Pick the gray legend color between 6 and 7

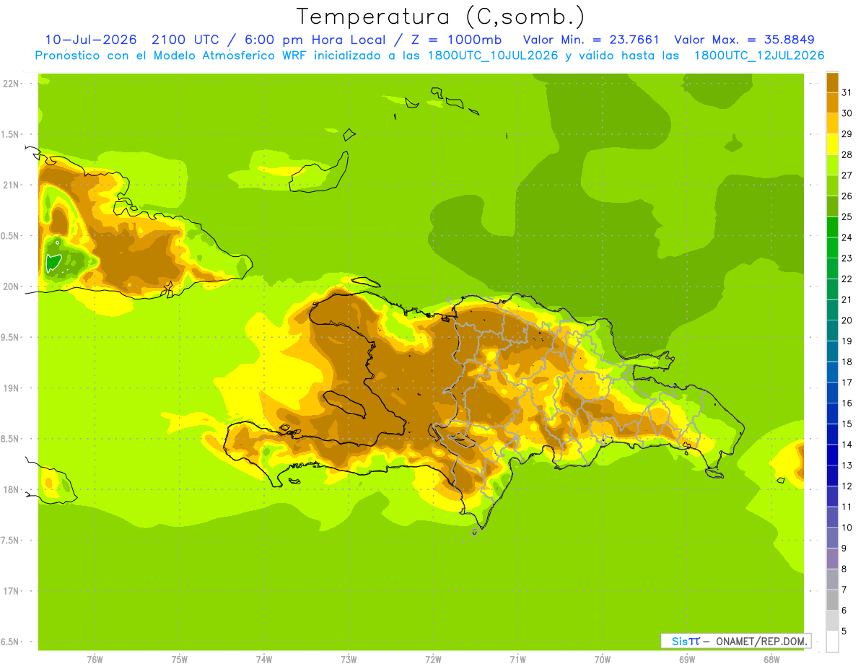[832, 600]
